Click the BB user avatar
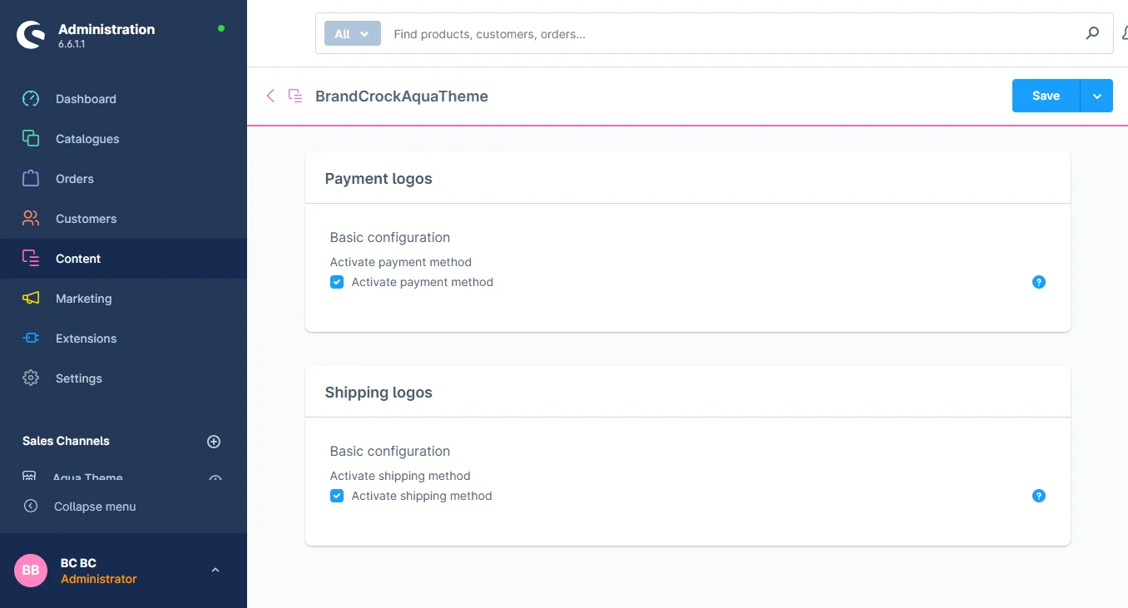 click(x=31, y=571)
